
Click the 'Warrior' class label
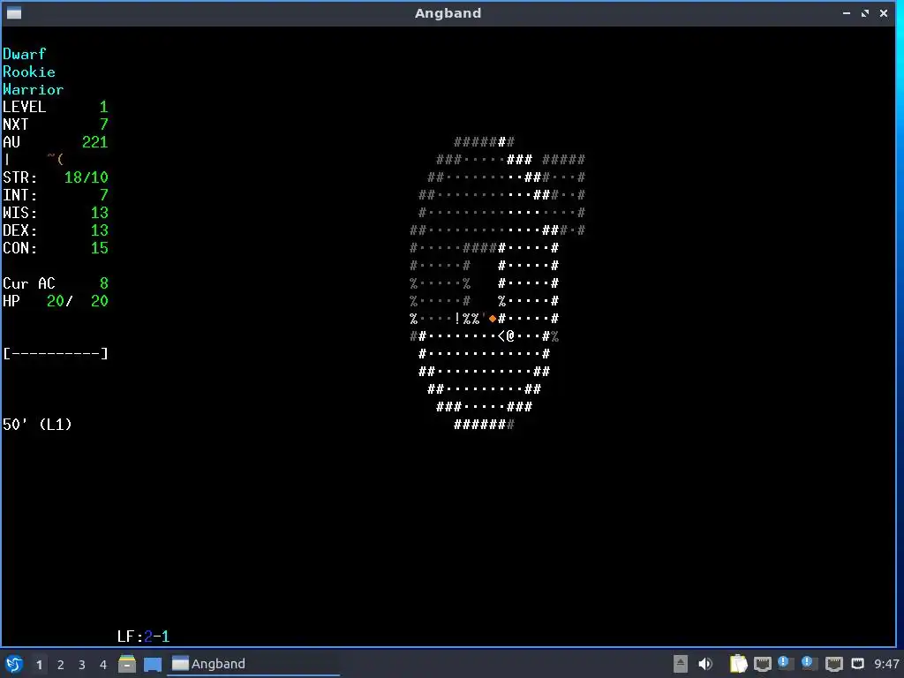[x=34, y=89]
